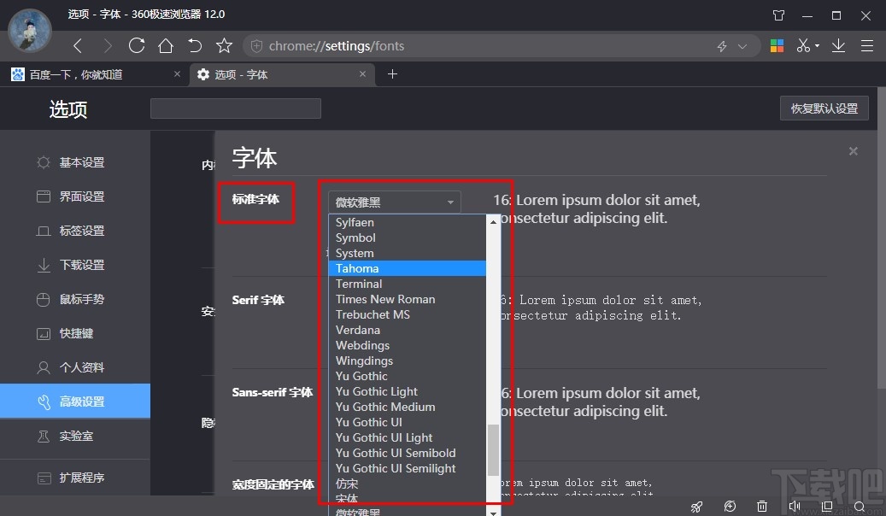Image resolution: width=886 pixels, height=516 pixels.
Task: Click the user avatar picture
Action: click(x=30, y=31)
